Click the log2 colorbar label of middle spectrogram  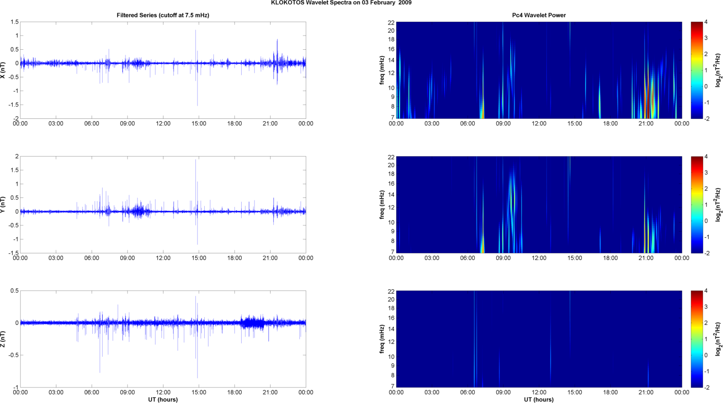(718, 205)
